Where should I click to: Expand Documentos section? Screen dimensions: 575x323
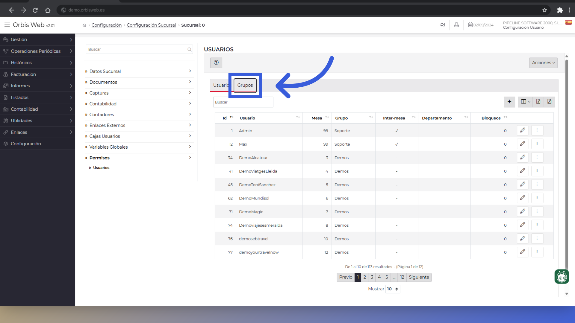point(139,82)
